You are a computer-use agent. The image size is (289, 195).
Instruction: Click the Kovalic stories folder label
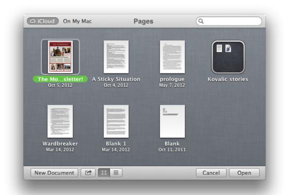[x=228, y=79]
